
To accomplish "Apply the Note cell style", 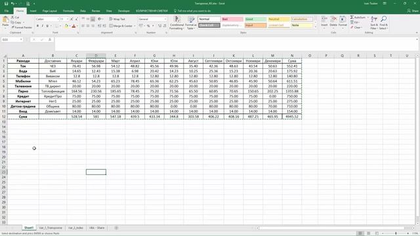I will pos(302,25).
